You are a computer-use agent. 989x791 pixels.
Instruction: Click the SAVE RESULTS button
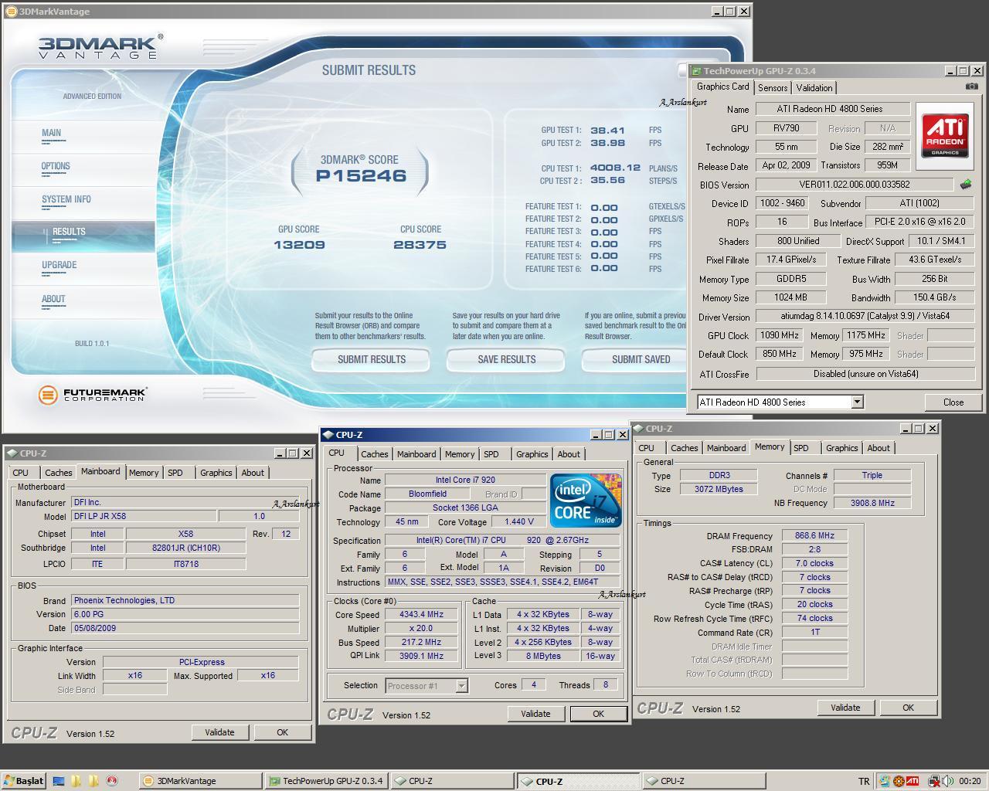click(x=507, y=359)
